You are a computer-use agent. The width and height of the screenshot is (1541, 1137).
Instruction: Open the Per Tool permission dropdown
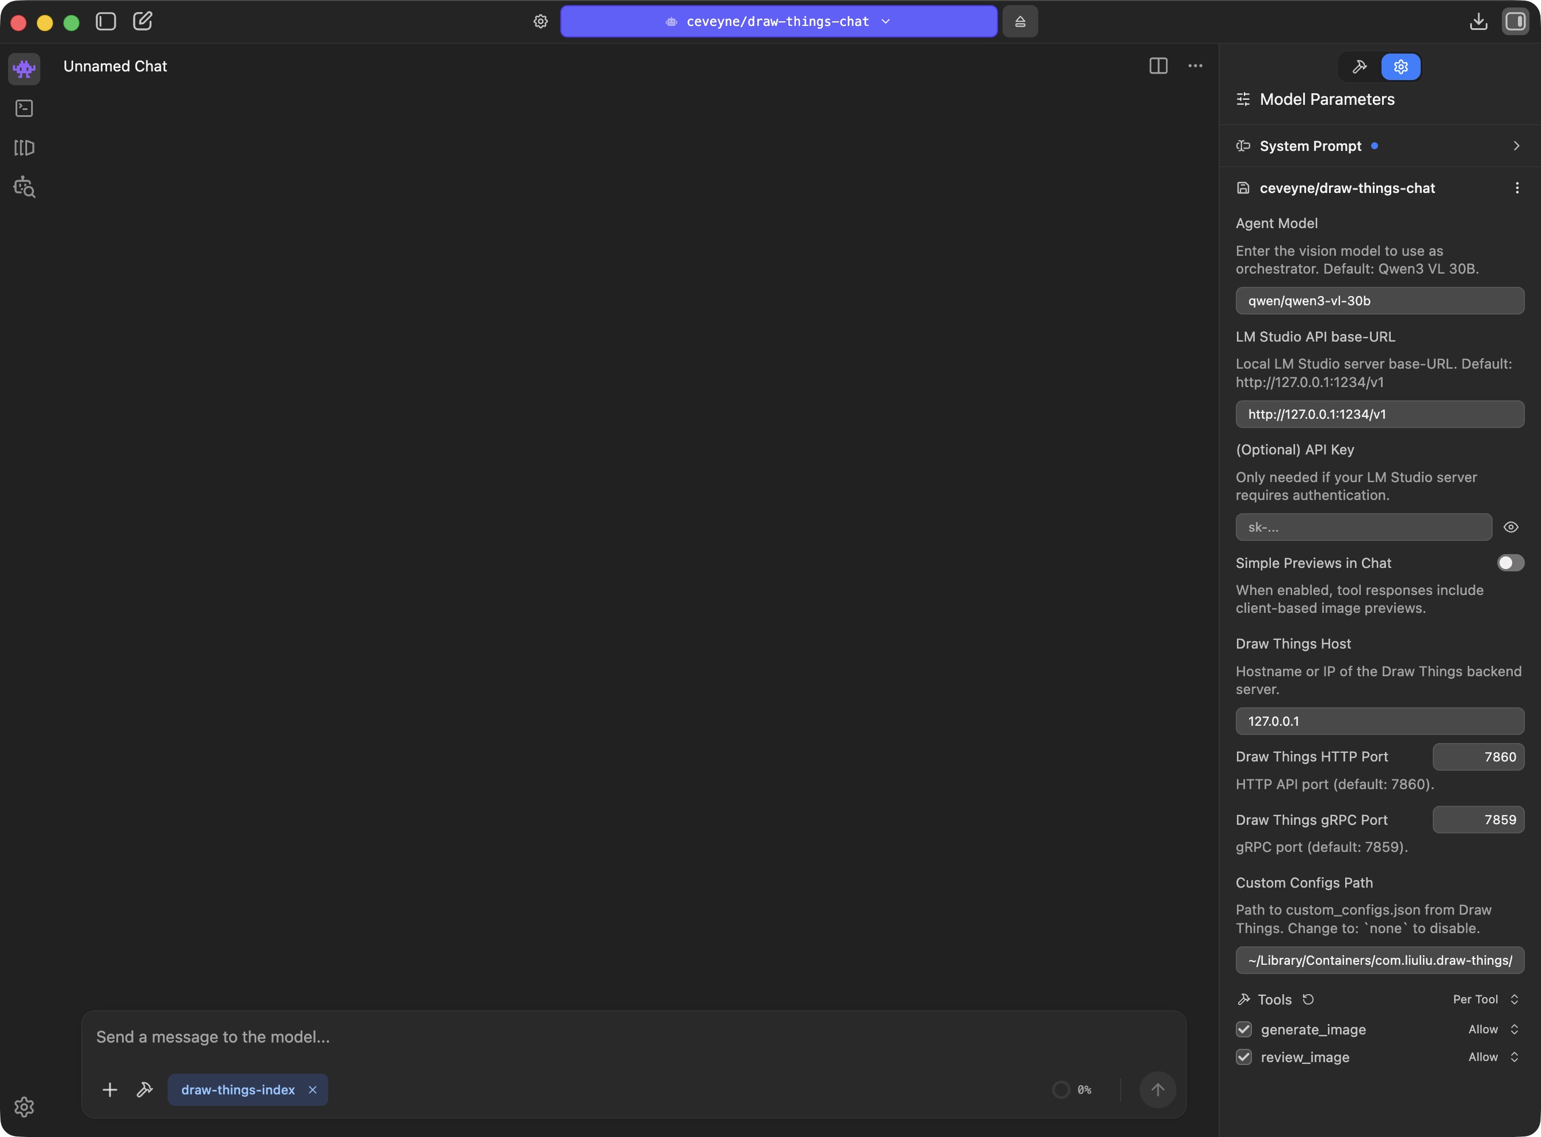[1485, 999]
